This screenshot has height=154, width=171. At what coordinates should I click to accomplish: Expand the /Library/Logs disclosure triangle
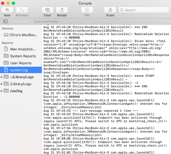pyautogui.click(x=2, y=84)
